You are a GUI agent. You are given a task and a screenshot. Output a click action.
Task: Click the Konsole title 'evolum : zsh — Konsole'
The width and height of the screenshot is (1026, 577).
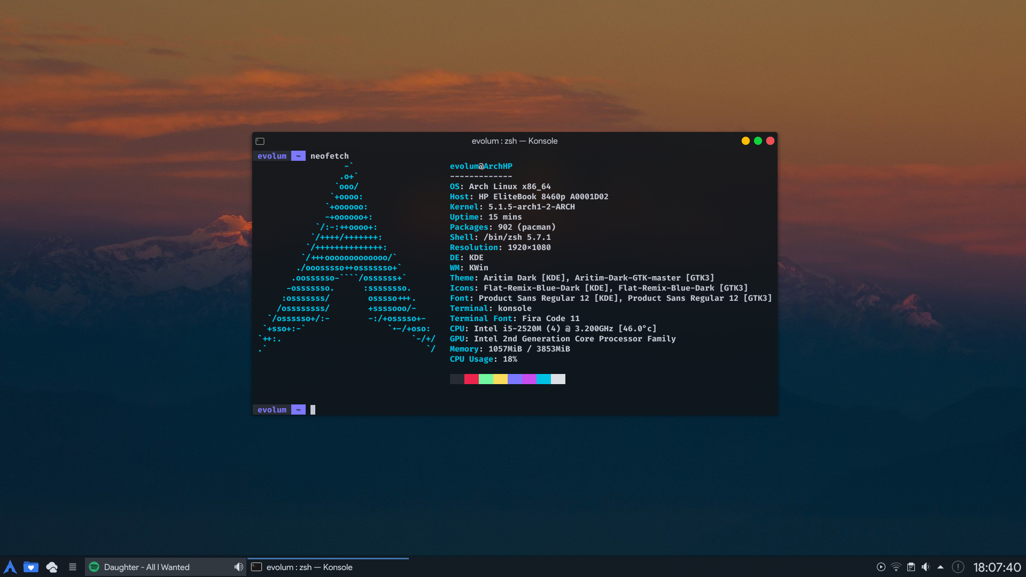coord(515,141)
